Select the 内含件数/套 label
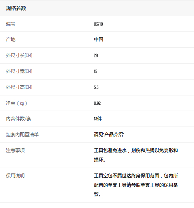The width and height of the screenshot is (194, 208). (19, 119)
